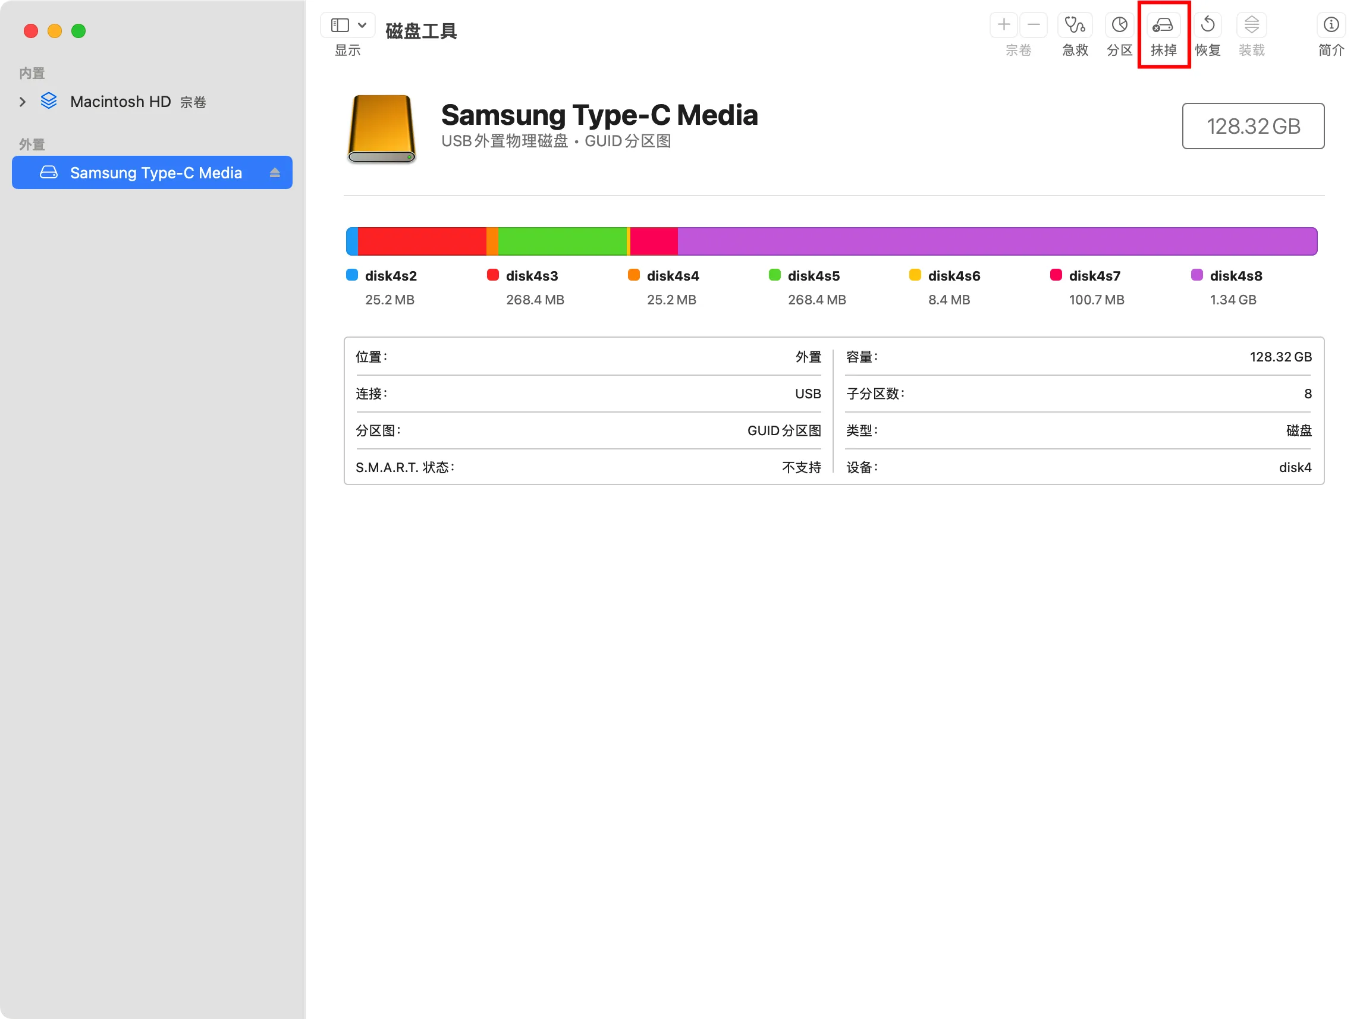This screenshot has width=1363, height=1019.
Task: Click the '磁盘' type value
Action: click(x=1298, y=430)
